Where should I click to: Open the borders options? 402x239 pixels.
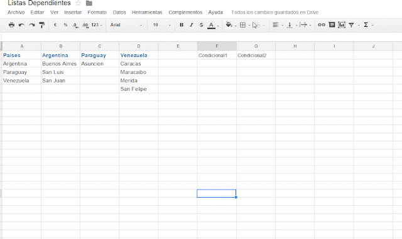[242, 25]
